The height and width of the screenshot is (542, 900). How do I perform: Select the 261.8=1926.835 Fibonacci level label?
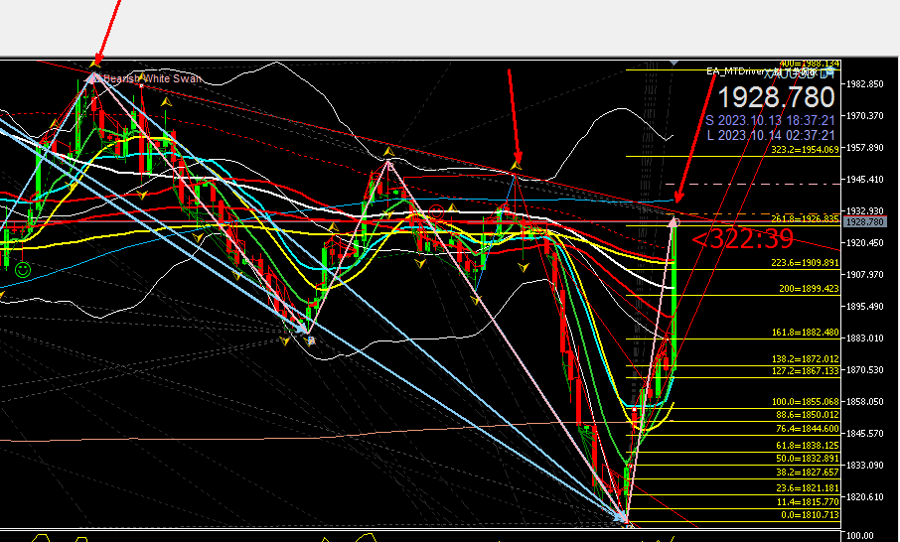pos(805,218)
